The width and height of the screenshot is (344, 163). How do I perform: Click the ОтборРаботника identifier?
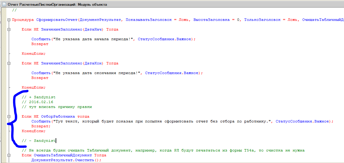(x=58, y=116)
